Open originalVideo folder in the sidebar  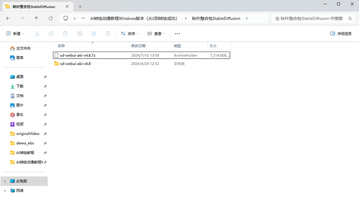[x=25, y=134]
